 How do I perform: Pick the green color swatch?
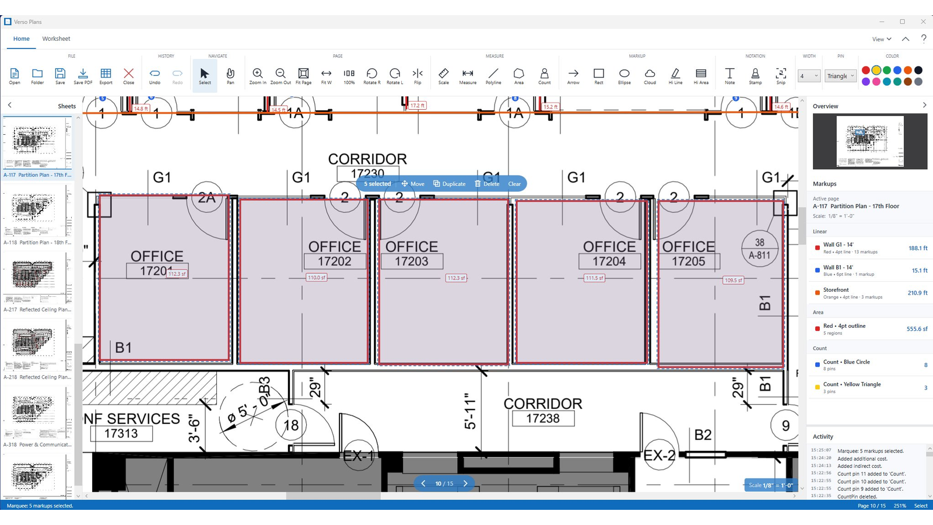coord(887,70)
